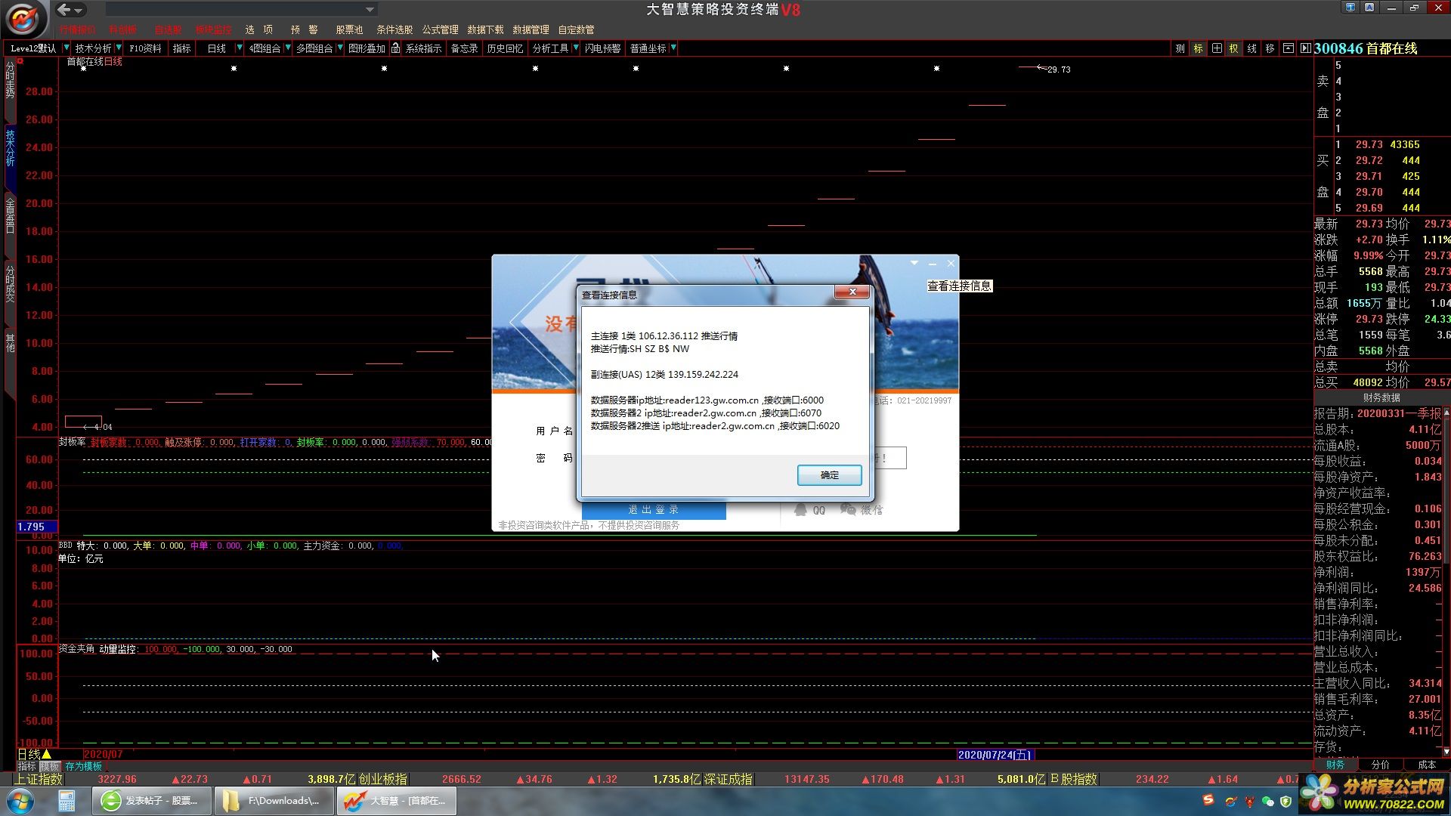Screen dimensions: 1451x816
Task: Click the 系统指示 toolbar button
Action: (x=423, y=48)
